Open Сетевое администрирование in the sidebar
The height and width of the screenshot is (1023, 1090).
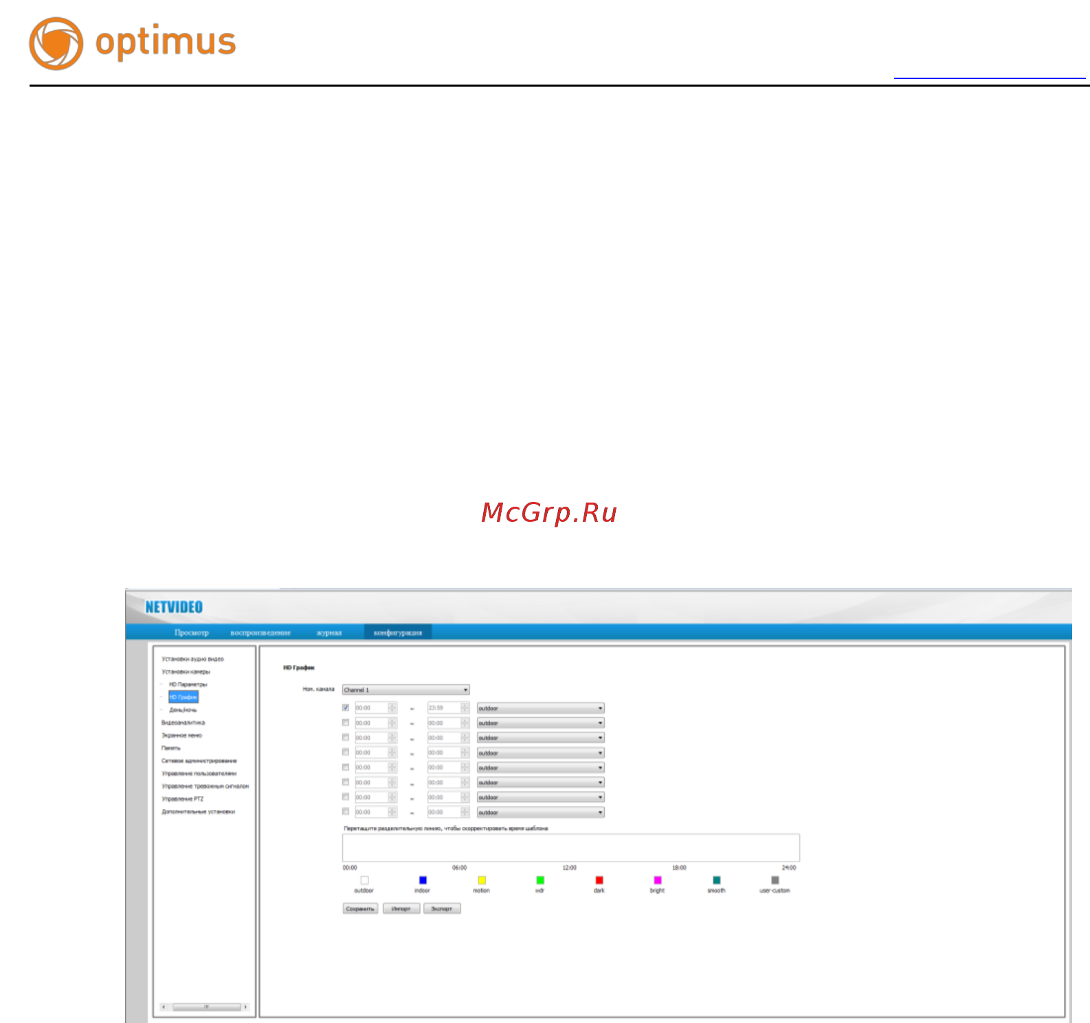click(x=199, y=761)
